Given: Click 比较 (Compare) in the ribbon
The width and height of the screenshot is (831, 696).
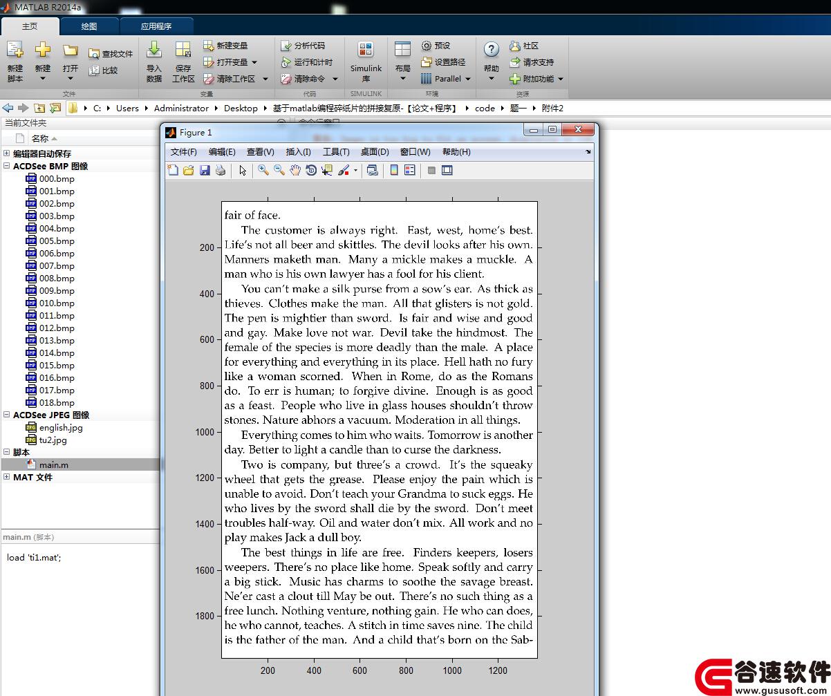Looking at the screenshot, I should (104, 70).
